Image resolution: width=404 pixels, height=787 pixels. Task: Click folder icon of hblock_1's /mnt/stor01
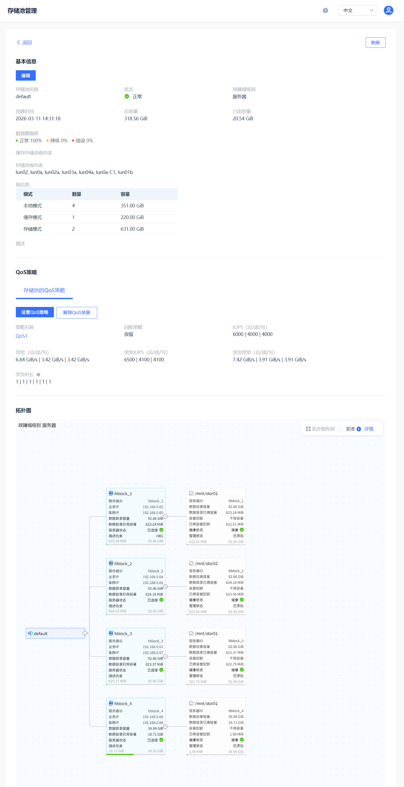[x=191, y=493]
